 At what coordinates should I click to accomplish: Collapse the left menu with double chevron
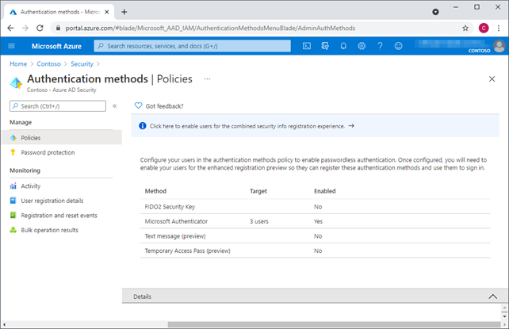click(x=114, y=105)
